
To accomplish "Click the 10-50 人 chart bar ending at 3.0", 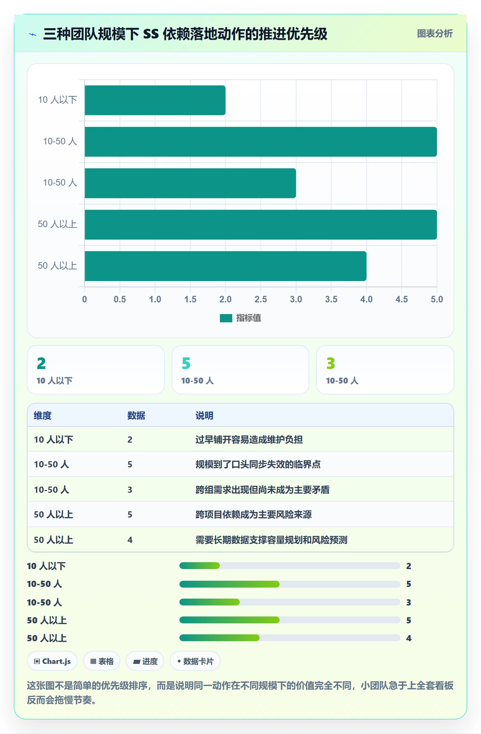I will [190, 183].
